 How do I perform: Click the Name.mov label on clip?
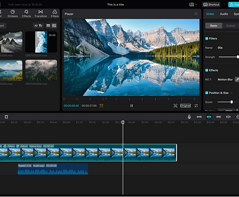(x=36, y=146)
